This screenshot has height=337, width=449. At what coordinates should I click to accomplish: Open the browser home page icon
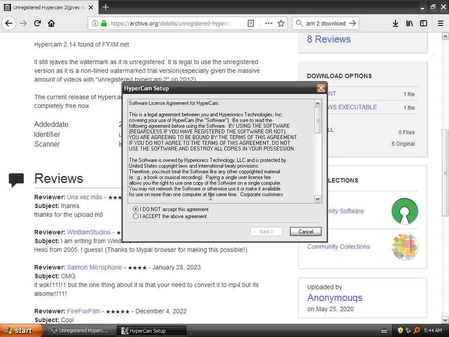click(51, 23)
